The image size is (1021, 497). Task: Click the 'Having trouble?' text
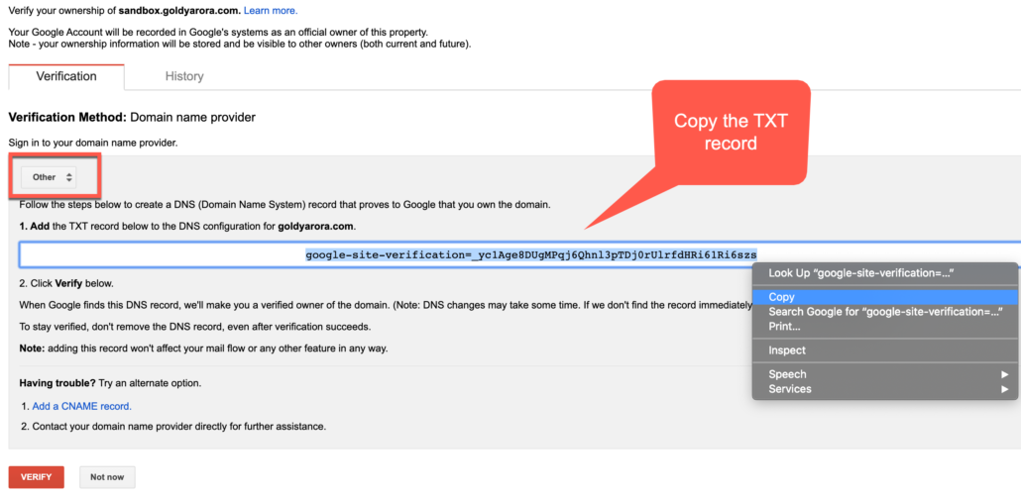[x=57, y=383]
